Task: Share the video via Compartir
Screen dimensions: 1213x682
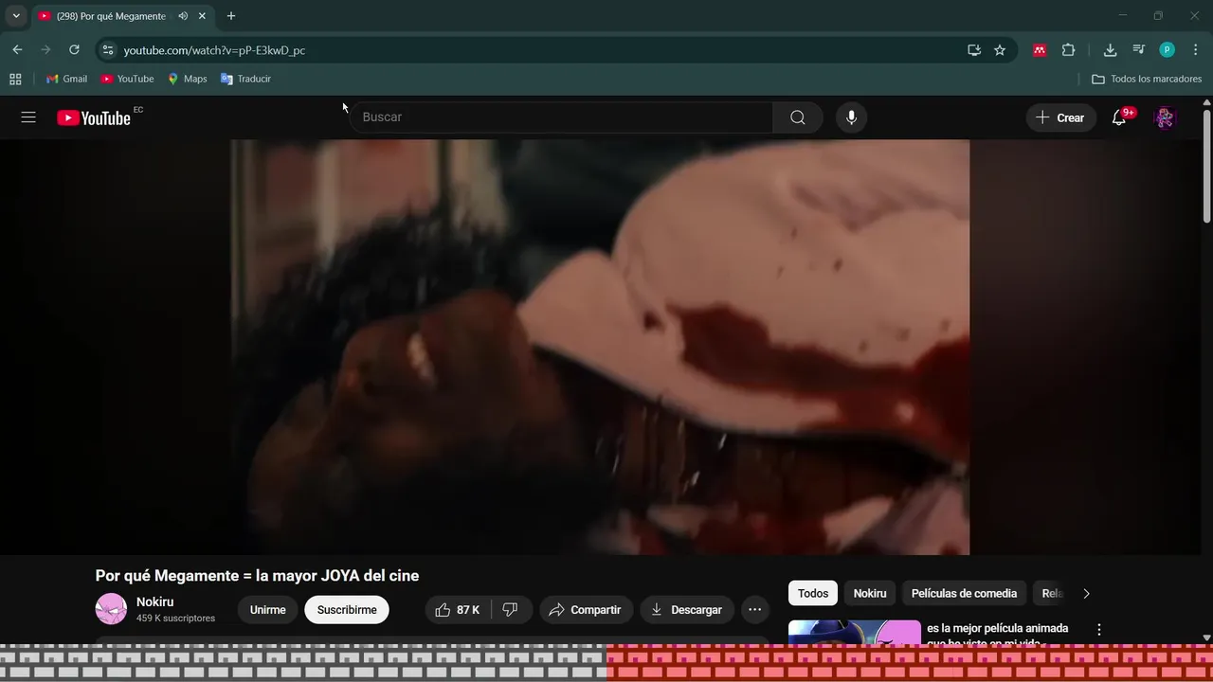Action: [x=585, y=610]
